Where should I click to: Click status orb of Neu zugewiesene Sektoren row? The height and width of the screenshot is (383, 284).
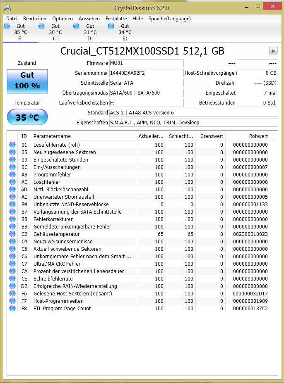tap(12, 152)
